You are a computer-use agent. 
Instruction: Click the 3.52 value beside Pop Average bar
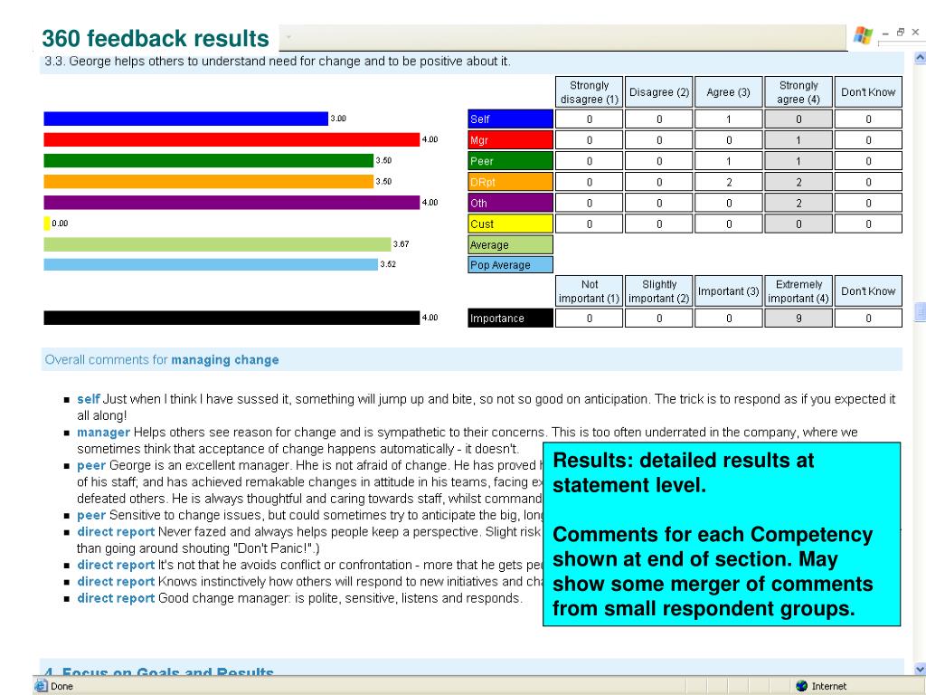388,264
